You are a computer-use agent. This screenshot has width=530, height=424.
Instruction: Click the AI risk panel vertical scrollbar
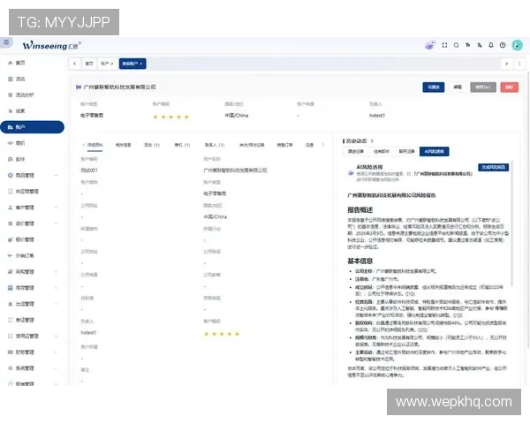pyautogui.click(x=512, y=223)
